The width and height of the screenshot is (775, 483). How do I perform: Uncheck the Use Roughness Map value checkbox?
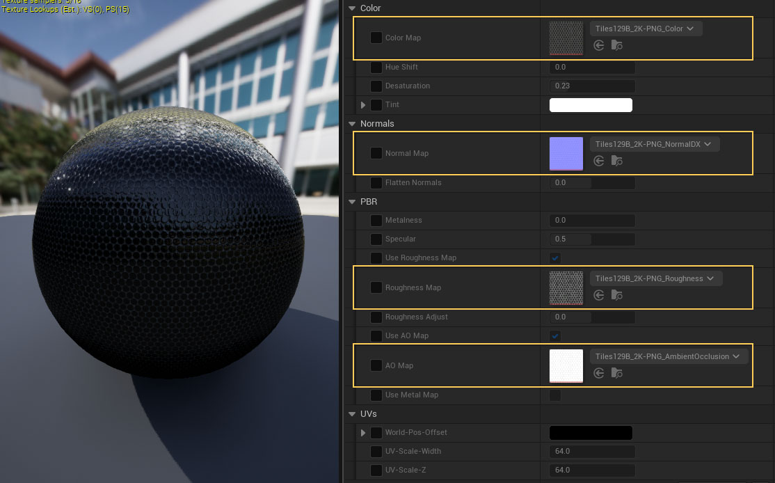(x=555, y=258)
